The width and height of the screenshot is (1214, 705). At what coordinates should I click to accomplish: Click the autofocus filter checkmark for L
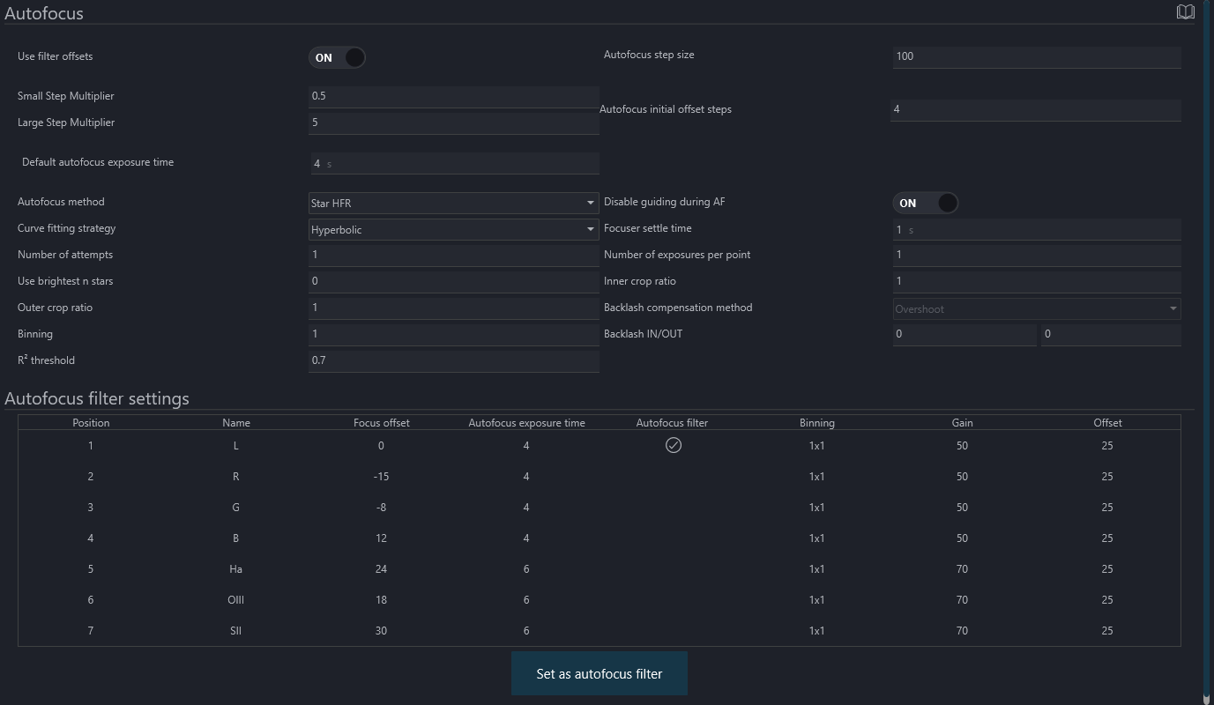coord(673,446)
